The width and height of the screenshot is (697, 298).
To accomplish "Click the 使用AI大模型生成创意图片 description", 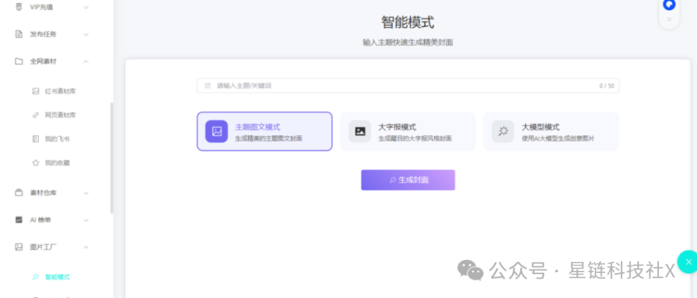I will tap(558, 138).
